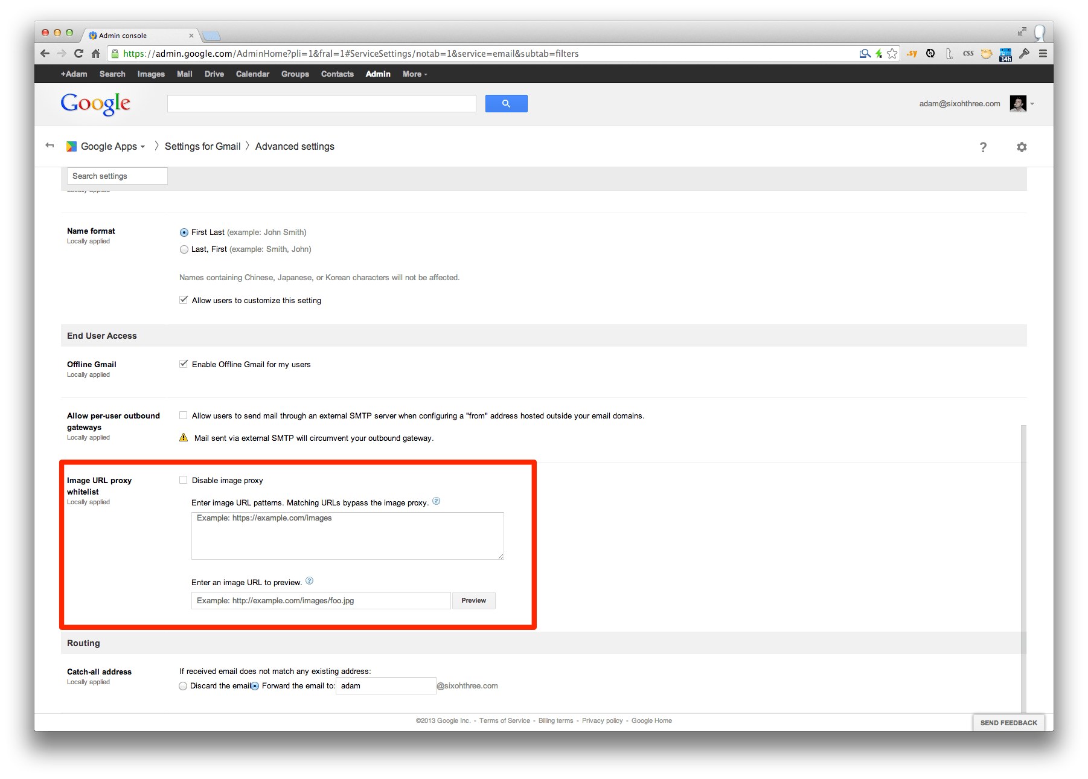Open the Google Apps breadcrumb dropdown
This screenshot has height=779, width=1088.
pos(142,146)
